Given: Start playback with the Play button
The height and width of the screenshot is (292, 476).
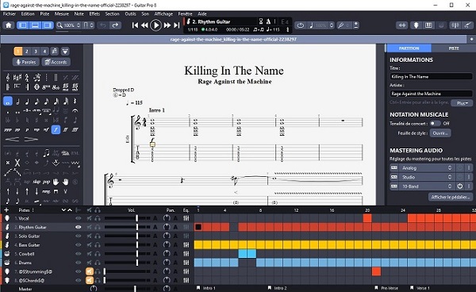Looking at the screenshot, I should (x=155, y=25).
